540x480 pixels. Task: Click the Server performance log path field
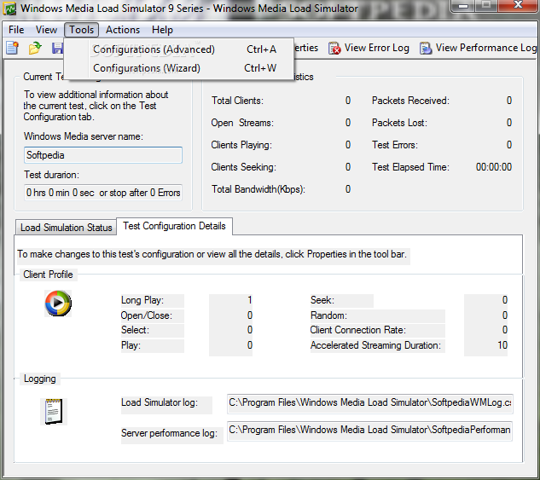[x=370, y=431]
